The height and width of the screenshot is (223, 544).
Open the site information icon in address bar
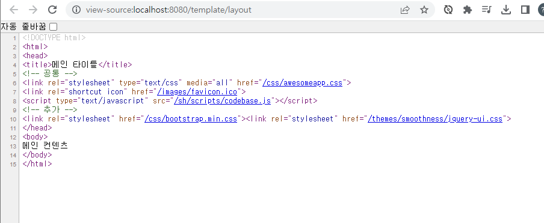76,10
